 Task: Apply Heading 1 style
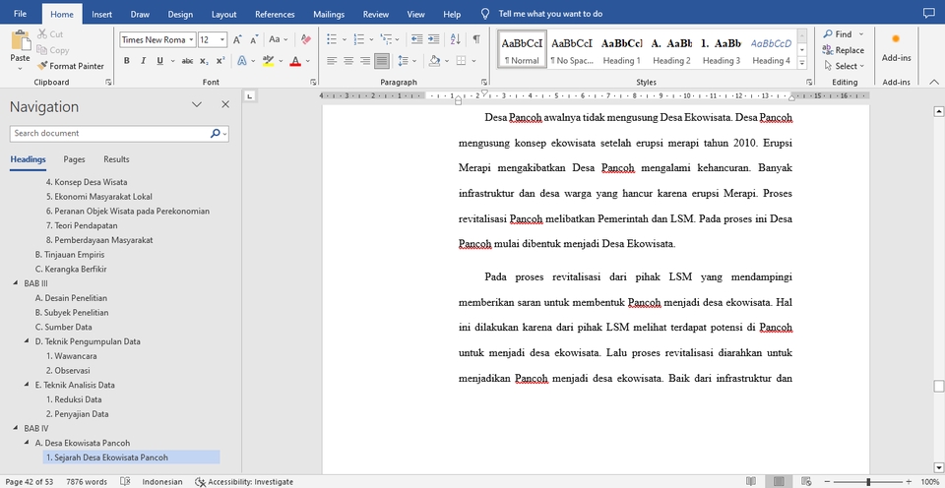pyautogui.click(x=622, y=49)
